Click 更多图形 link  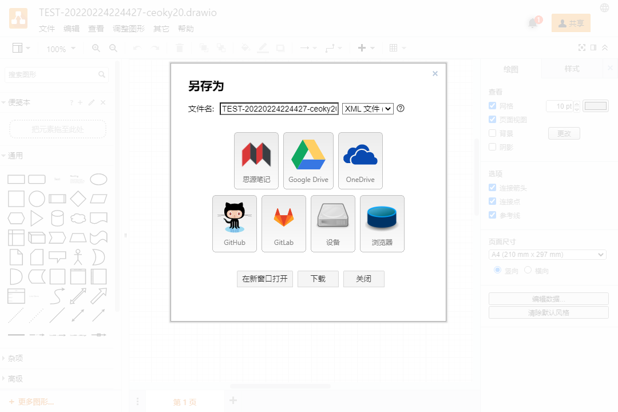click(x=31, y=402)
